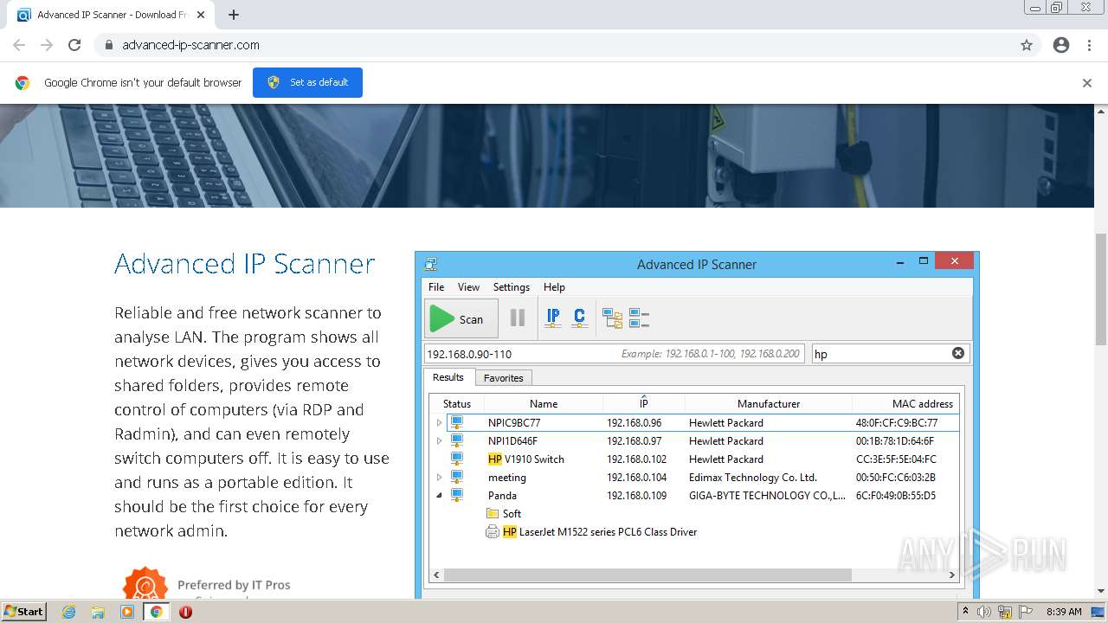Click the browser Back arrow
The height and width of the screenshot is (623, 1108).
pos(19,45)
